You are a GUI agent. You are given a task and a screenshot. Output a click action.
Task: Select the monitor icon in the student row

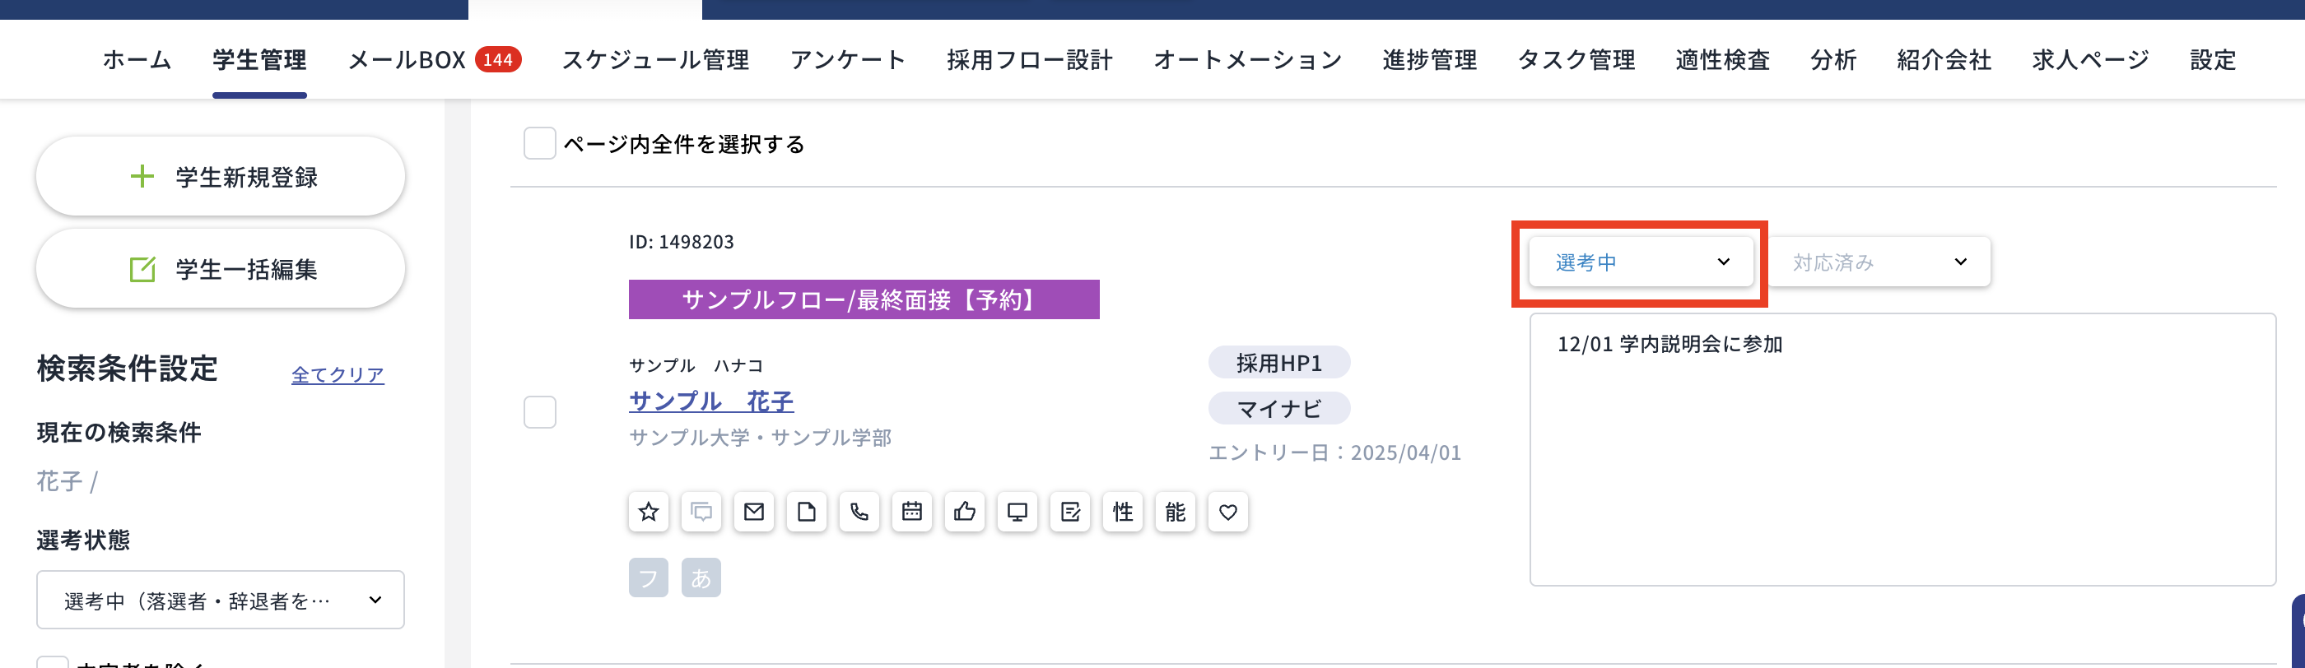[1017, 512]
